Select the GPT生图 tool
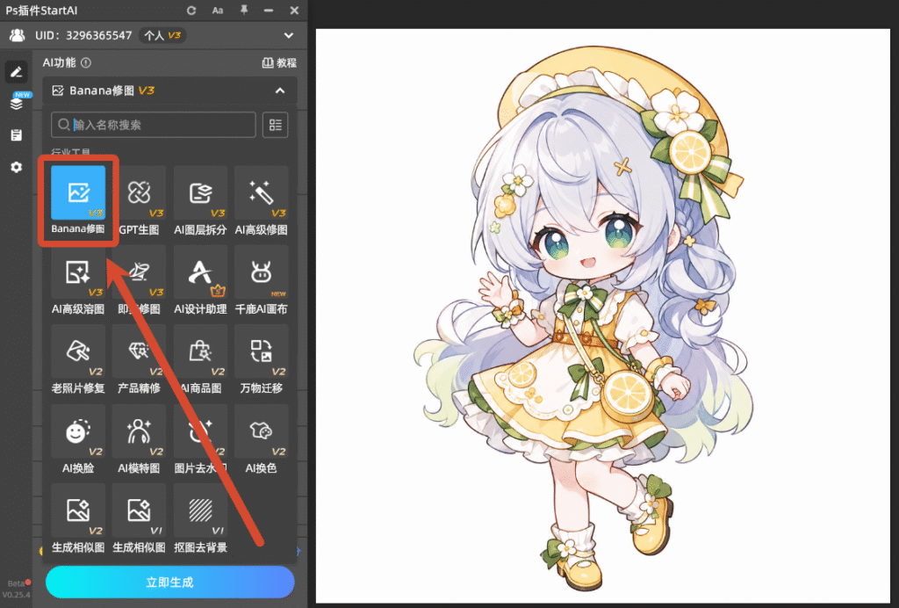 tap(139, 193)
